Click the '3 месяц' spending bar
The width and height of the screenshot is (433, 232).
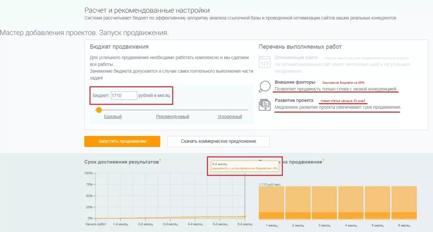[x=324, y=203]
